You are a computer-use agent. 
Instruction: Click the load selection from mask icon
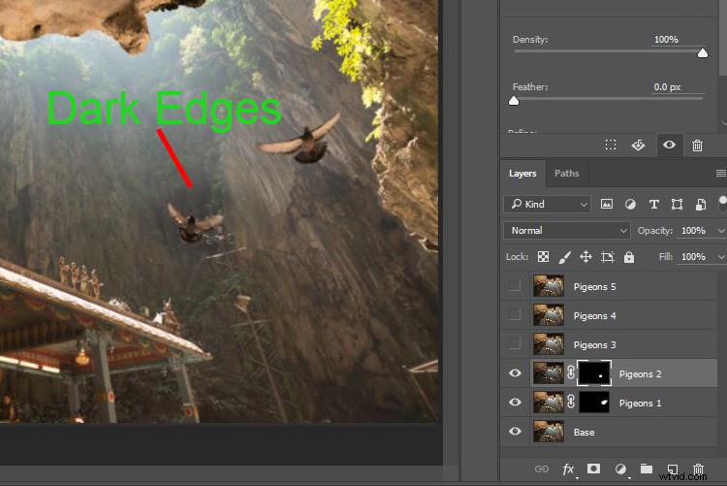click(x=611, y=146)
